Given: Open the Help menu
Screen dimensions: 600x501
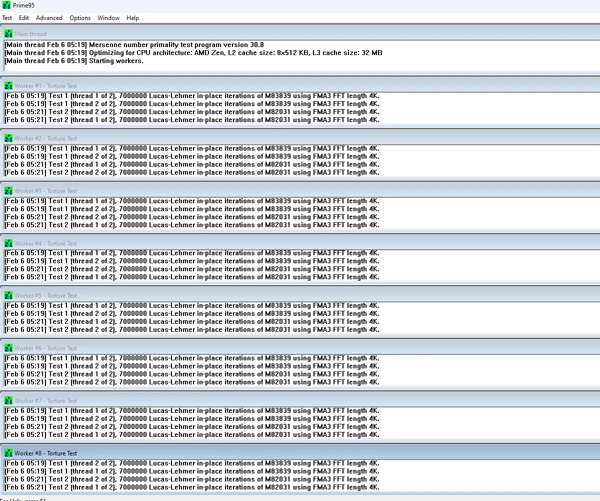Looking at the screenshot, I should point(132,18).
